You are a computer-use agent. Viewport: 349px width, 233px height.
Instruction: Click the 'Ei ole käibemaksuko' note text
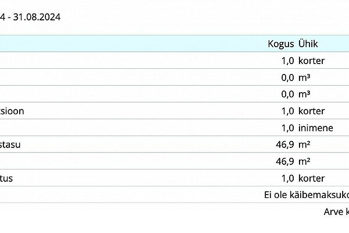tap(307, 195)
